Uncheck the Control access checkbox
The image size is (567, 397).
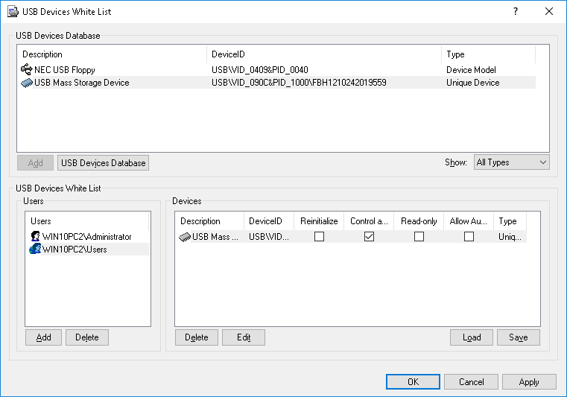tap(369, 237)
